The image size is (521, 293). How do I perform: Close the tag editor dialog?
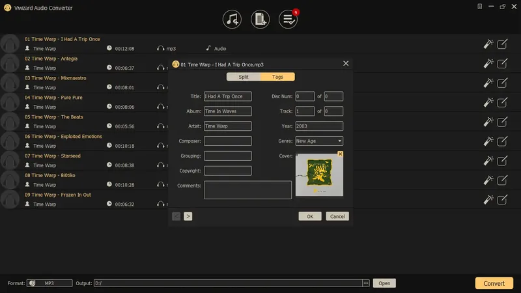(346, 63)
